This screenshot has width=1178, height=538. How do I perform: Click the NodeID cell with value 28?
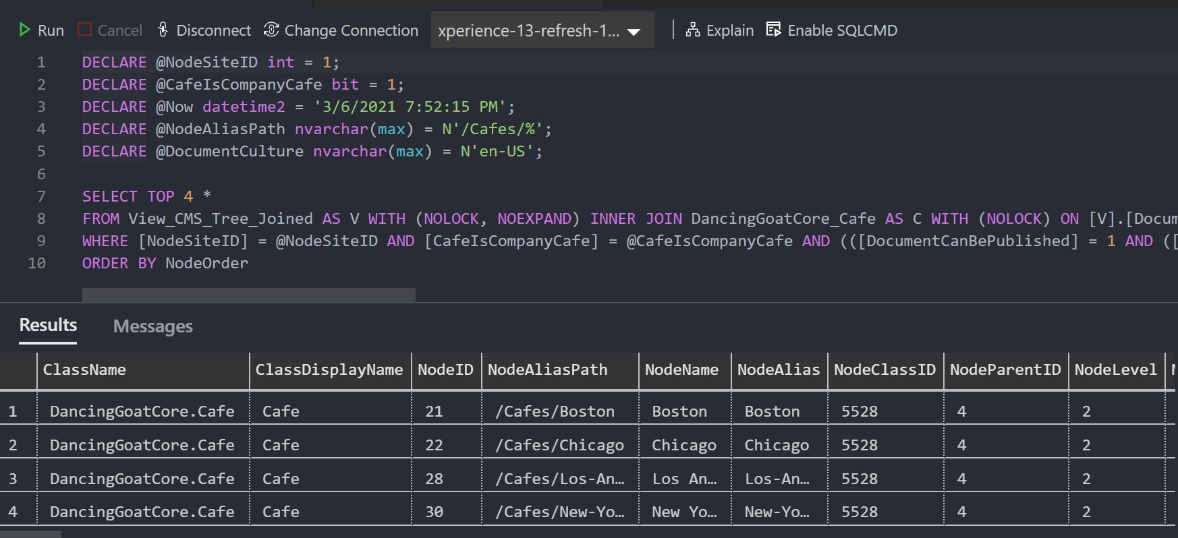(446, 479)
